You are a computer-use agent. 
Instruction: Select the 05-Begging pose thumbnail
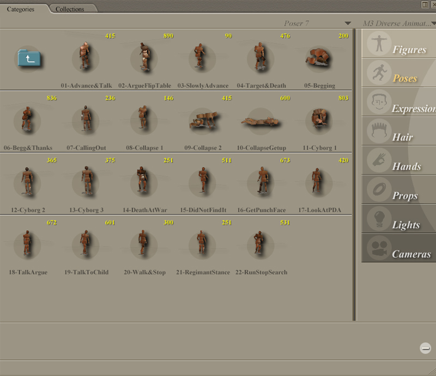319,58
